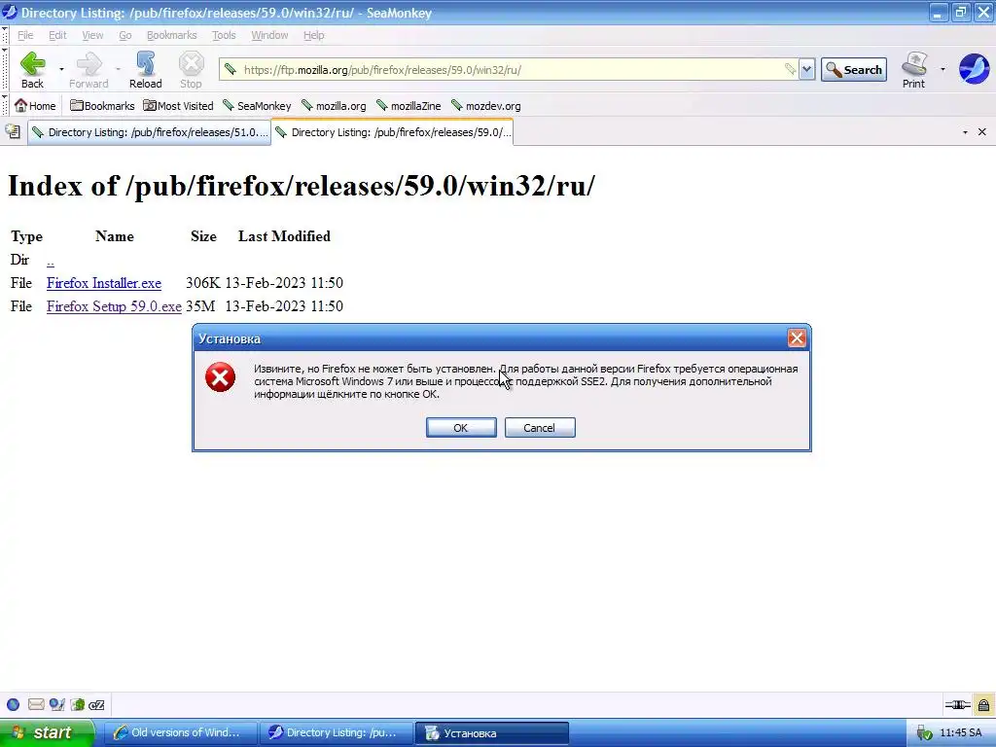Click the green page icon in URL bar
The height and width of the screenshot is (747, 996).
[231, 69]
